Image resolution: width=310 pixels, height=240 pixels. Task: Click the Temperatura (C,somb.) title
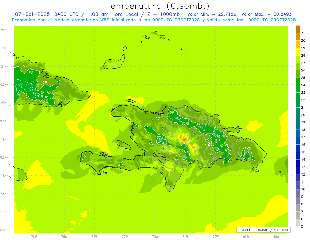158,6
